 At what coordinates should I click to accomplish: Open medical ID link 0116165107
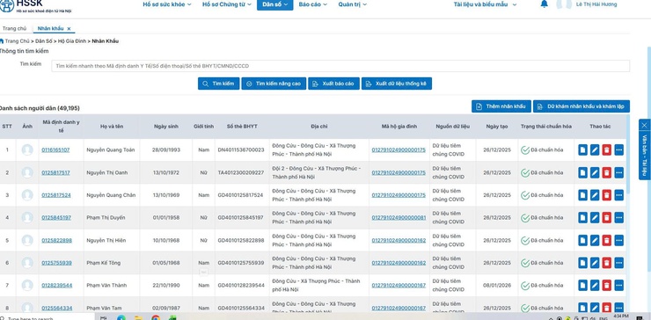(55, 149)
